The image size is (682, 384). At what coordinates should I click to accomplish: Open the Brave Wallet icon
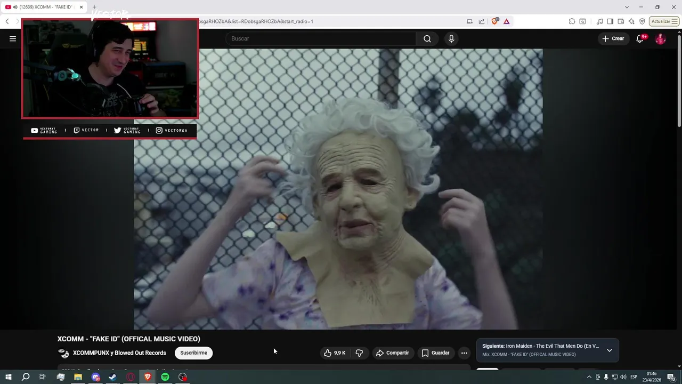pyautogui.click(x=621, y=21)
